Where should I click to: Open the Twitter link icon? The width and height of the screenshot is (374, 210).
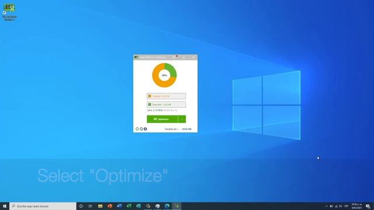pos(141,129)
